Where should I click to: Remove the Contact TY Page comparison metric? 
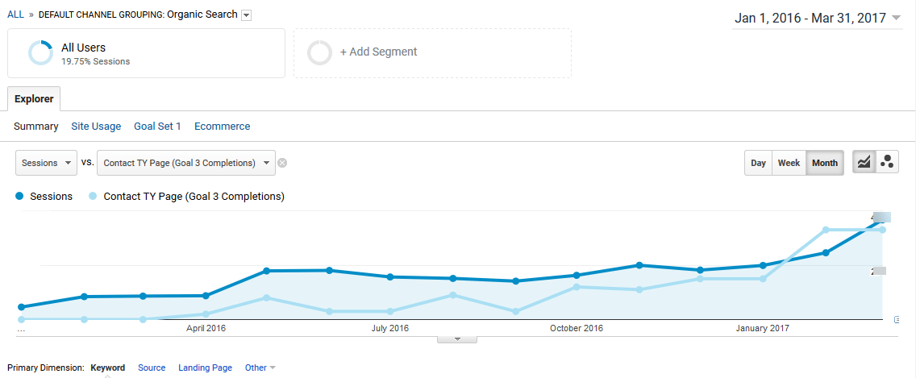tap(282, 163)
